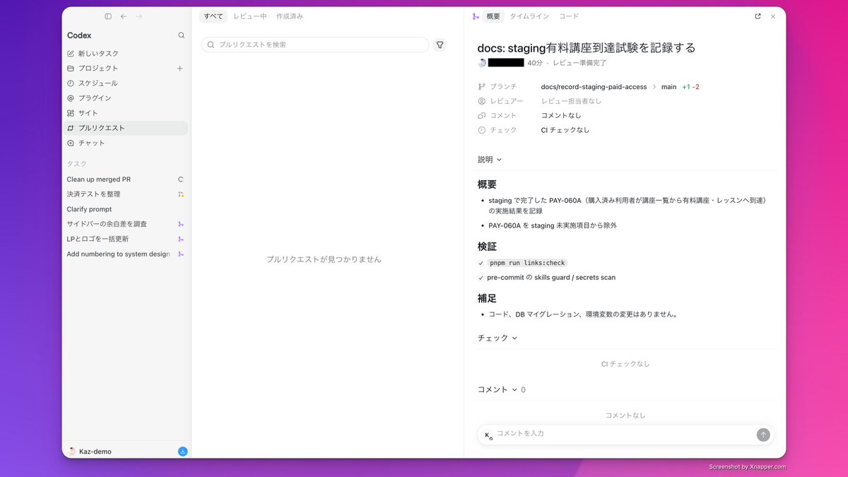The width and height of the screenshot is (848, 477).
Task: Switch to the コード tab
Action: pyautogui.click(x=569, y=16)
